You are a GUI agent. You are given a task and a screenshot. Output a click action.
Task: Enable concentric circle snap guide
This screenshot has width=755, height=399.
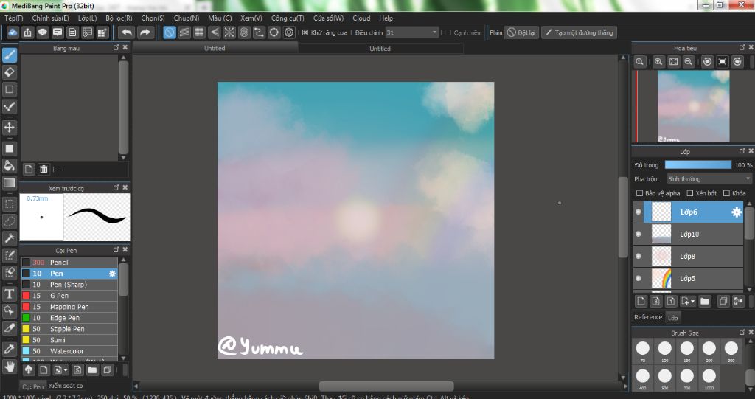(x=244, y=32)
